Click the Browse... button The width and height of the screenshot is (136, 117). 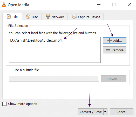click(x=114, y=79)
